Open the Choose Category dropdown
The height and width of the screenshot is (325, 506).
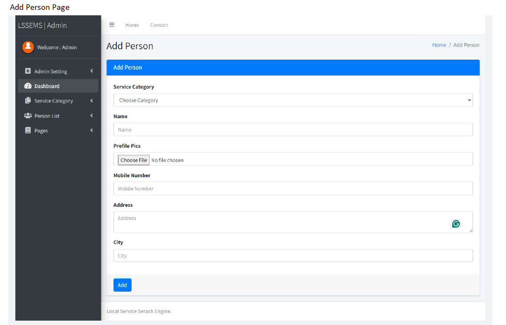pyautogui.click(x=293, y=100)
